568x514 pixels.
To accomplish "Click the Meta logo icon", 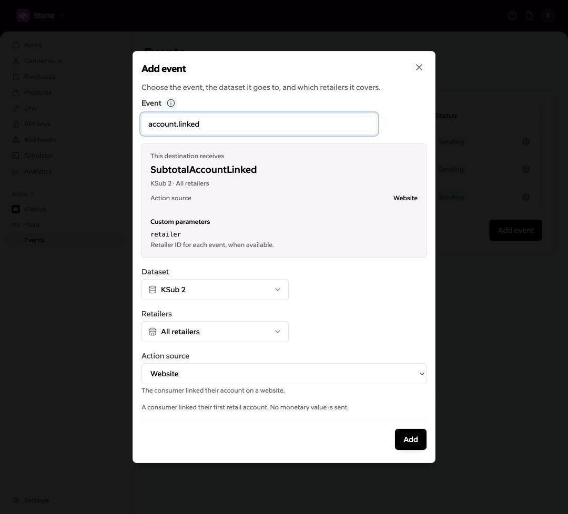I will (16, 225).
